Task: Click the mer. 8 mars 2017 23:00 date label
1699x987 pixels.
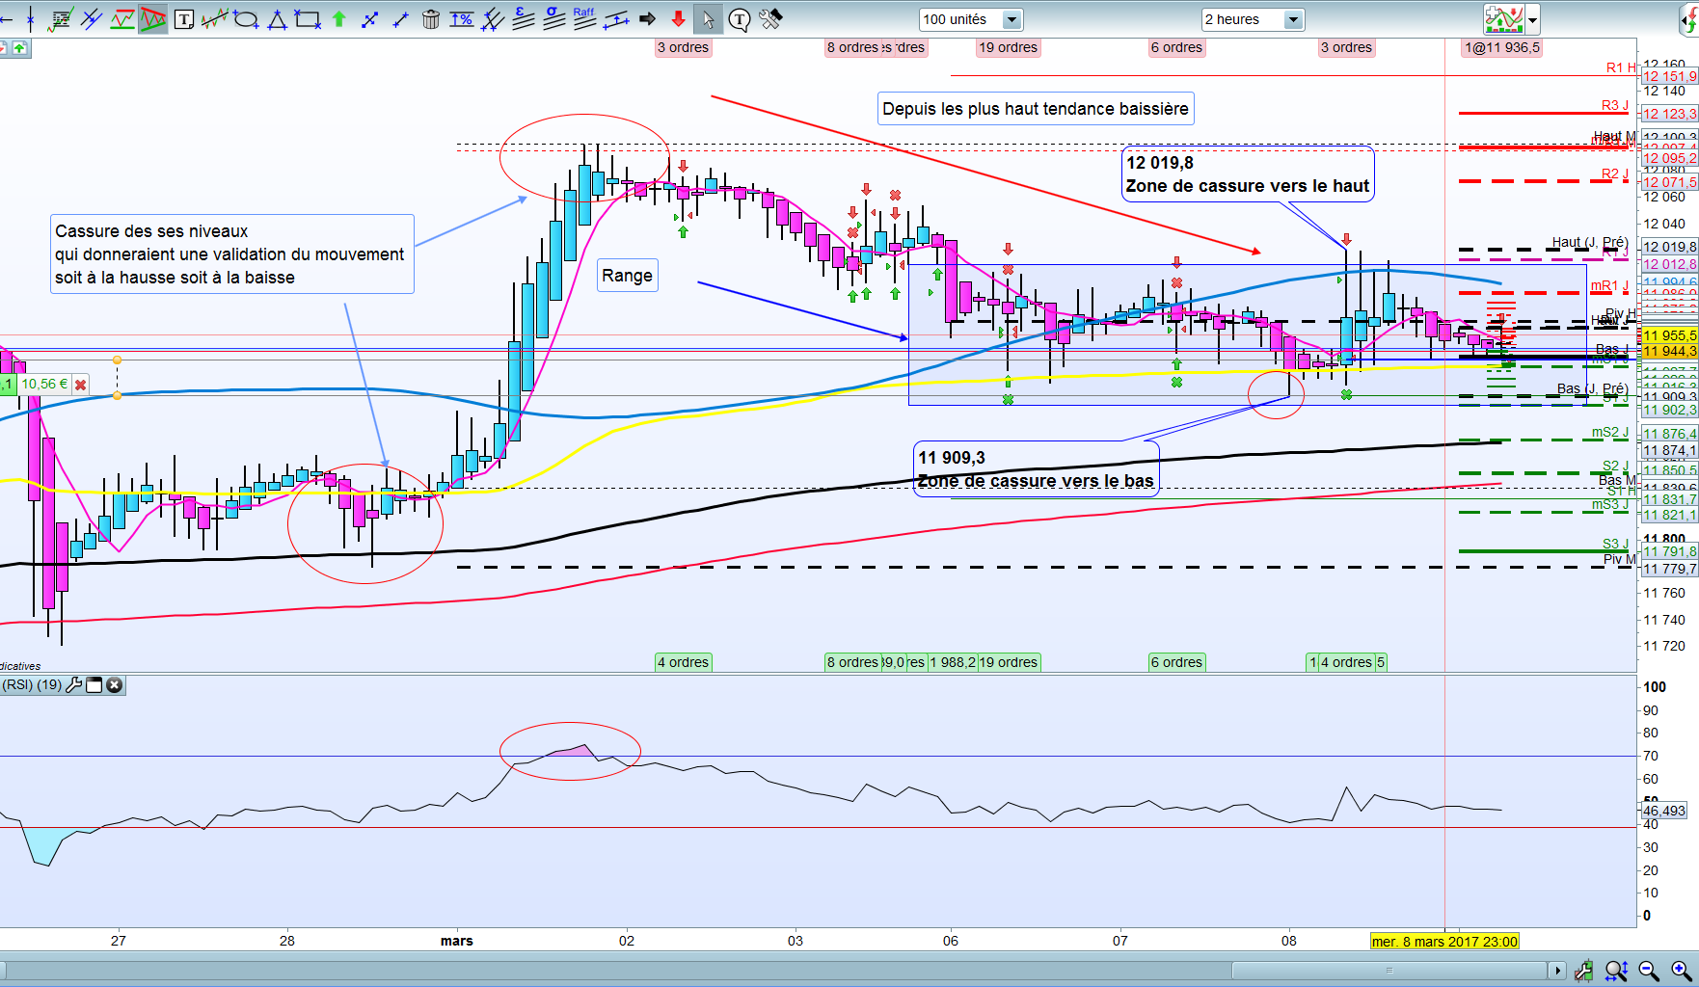Action: point(1444,941)
